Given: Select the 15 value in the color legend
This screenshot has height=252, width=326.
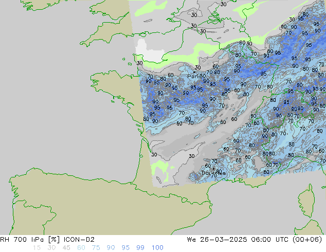Looking at the screenshot, I should [x=37, y=248].
